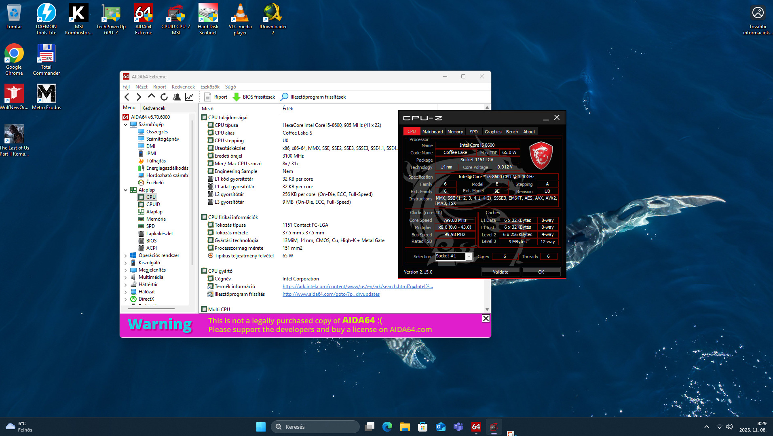
Task: Open the Fájl menu in AIDA64
Action: [x=126, y=87]
